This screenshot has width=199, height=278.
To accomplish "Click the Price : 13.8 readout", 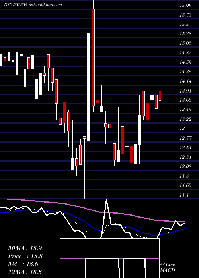I will click(x=25, y=256).
